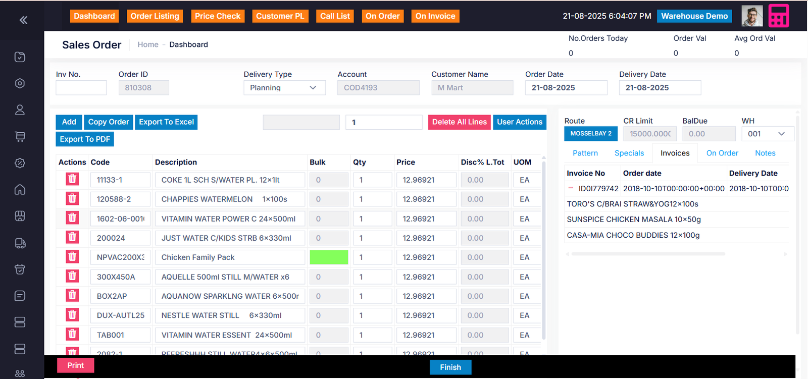Viewport: 808px width, 379px height.
Task: Open the home icon in sidebar
Action: point(20,190)
